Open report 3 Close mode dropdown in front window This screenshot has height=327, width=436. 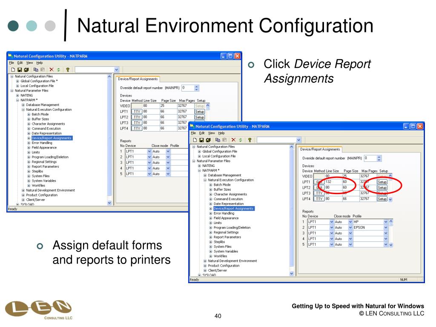[x=350, y=233]
